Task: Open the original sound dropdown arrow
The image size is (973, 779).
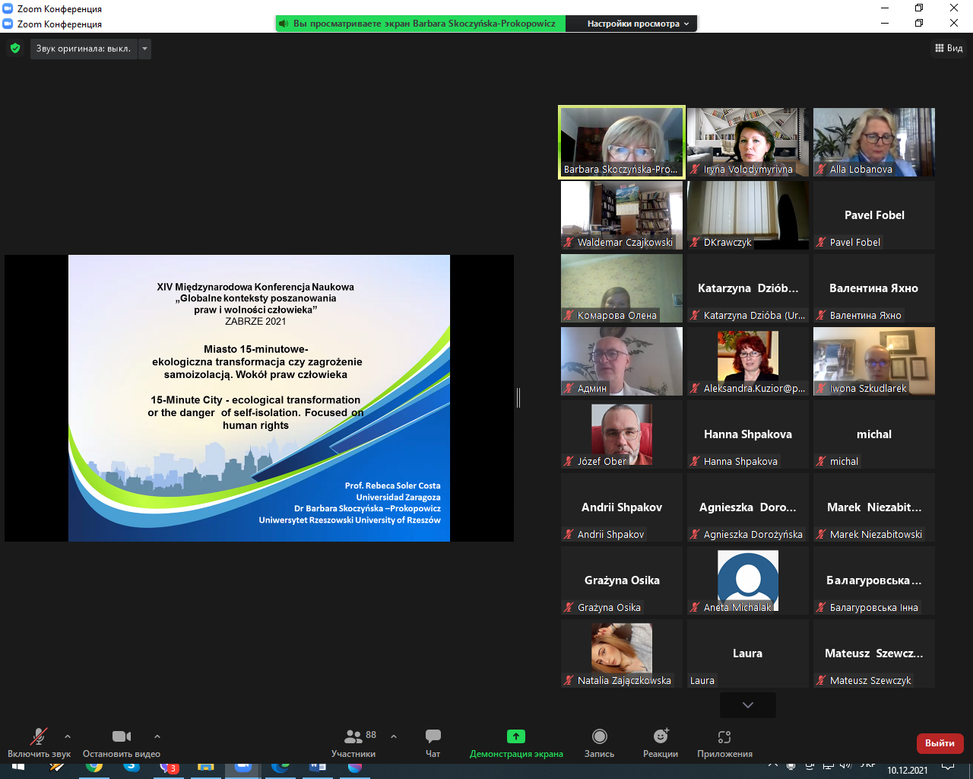Action: [x=145, y=49]
